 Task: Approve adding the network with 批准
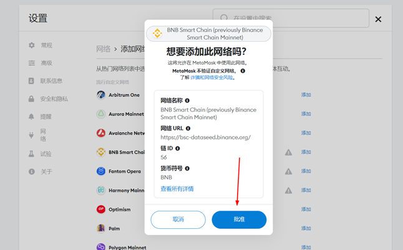(239, 219)
